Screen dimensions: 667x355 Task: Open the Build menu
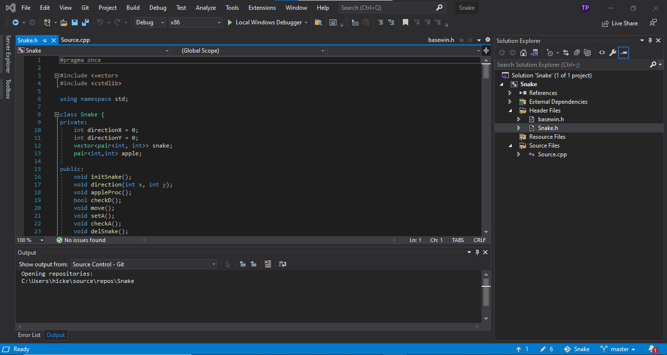[x=133, y=8]
